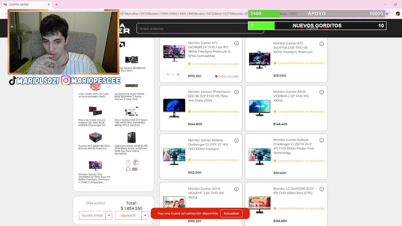
Task: Open the Team DDR4 memory icon
Action: (131, 86)
